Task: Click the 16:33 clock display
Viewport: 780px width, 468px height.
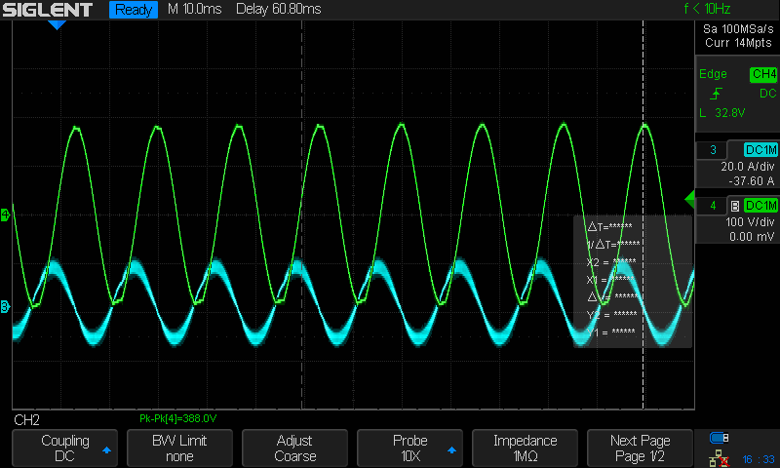Action: [x=759, y=459]
